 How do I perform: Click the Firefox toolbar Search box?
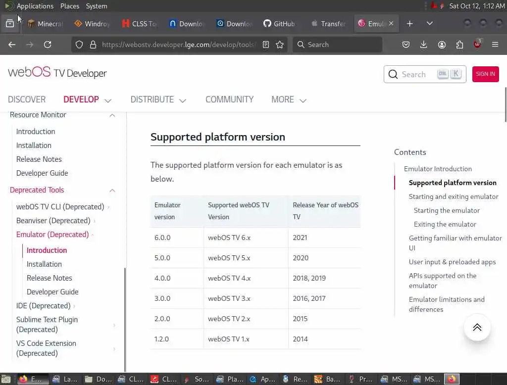[x=337, y=45]
